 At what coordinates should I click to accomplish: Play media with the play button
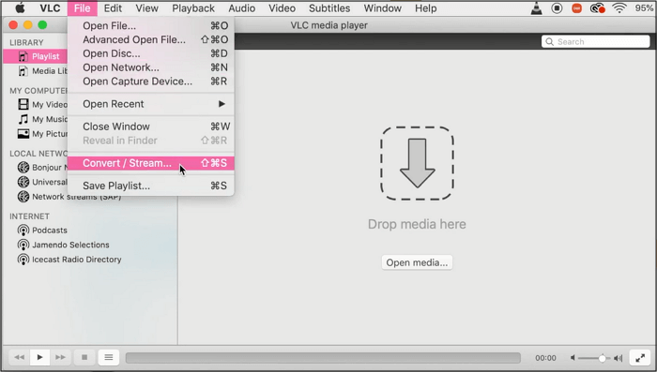tap(39, 357)
